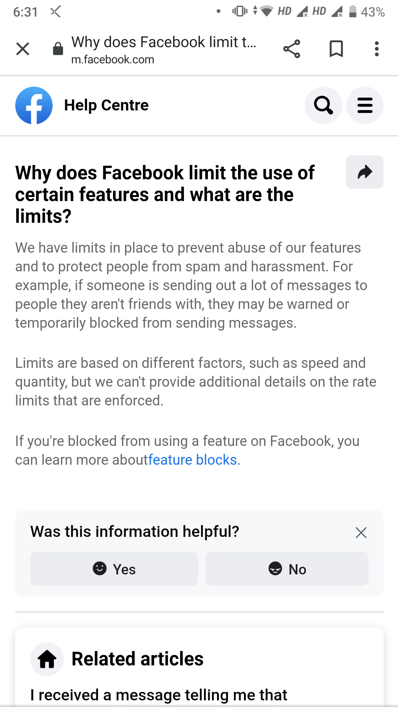The height and width of the screenshot is (707, 398).
Task: Open the browser share icon
Action: pos(291,49)
